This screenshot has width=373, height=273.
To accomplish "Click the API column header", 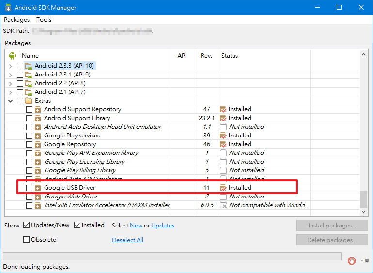I will click(182, 56).
